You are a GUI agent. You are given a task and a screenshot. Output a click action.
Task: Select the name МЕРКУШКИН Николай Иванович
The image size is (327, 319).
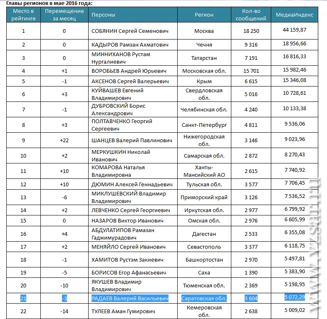point(121,156)
